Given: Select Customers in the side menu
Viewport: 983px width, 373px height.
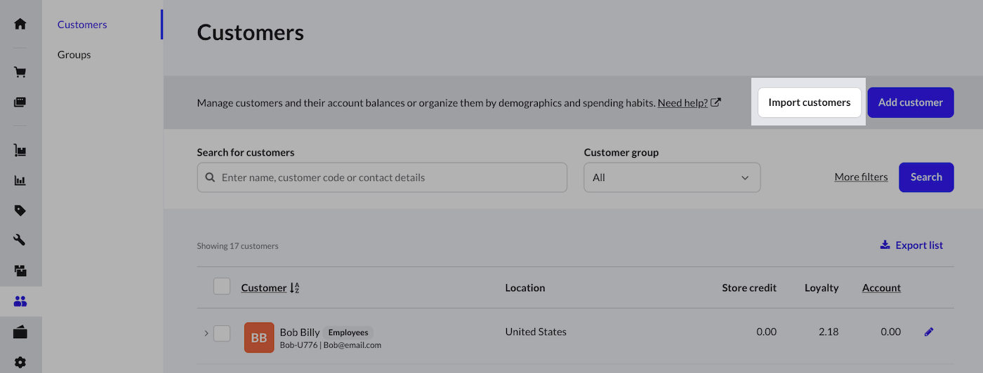Looking at the screenshot, I should pos(82,25).
